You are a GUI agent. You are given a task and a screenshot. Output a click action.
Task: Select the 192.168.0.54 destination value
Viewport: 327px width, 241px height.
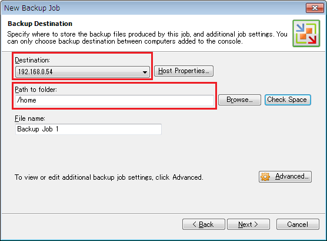pos(35,72)
